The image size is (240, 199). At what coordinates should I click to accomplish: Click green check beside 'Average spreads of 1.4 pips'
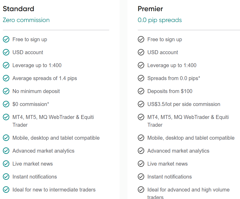point(6,78)
